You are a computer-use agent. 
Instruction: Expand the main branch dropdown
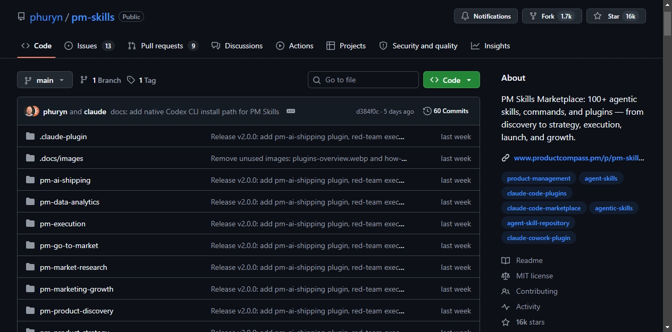[45, 80]
